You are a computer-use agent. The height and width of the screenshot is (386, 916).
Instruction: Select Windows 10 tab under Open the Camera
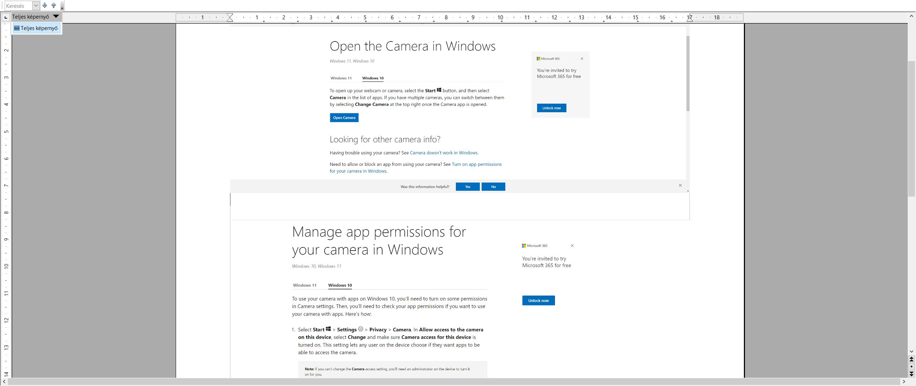372,78
